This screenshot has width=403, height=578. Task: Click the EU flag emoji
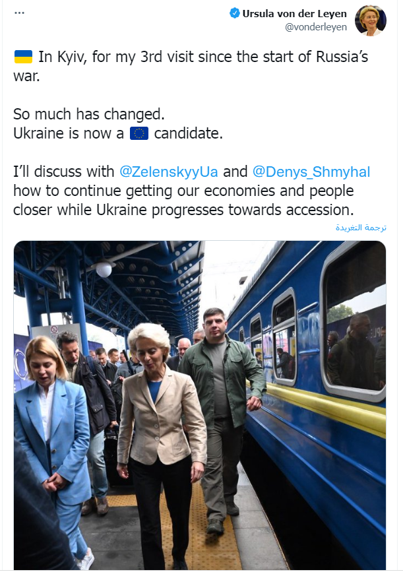coord(139,134)
